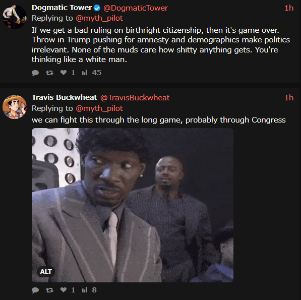Image resolution: width=301 pixels, height=300 pixels.
Task: Click the Dogmatic Tower display name
Action: (62, 8)
